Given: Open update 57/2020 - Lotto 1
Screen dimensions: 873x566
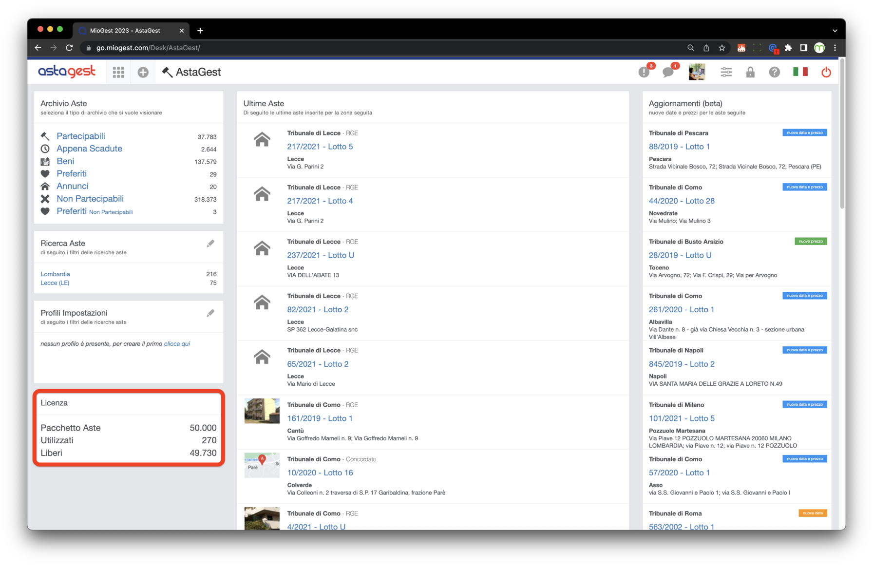Looking at the screenshot, I should [679, 472].
